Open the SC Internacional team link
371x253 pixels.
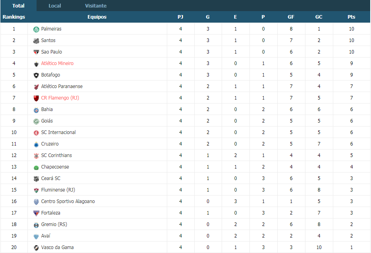[x=58, y=132]
